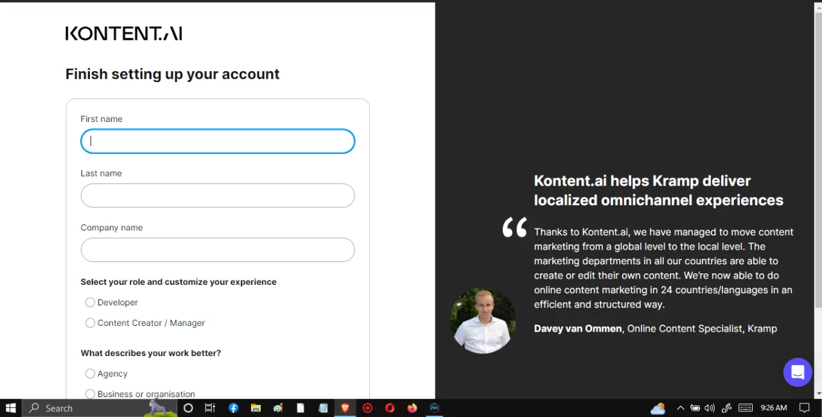Switch to the Brave browser

coord(345,408)
